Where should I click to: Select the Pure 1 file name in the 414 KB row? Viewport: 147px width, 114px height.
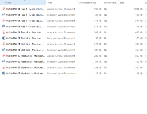(24, 21)
